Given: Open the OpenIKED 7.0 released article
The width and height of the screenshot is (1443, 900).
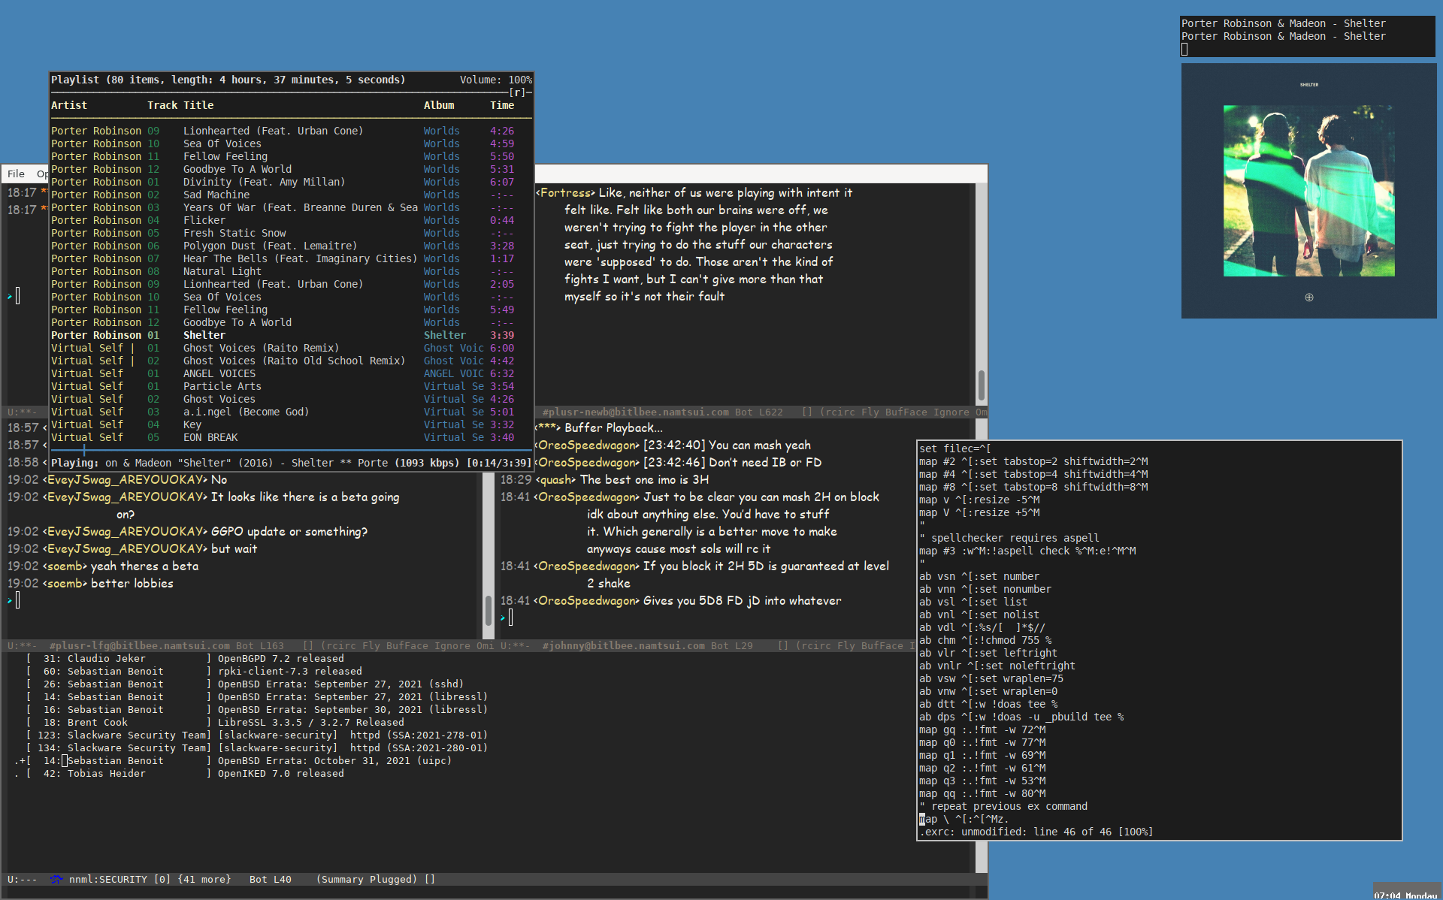Looking at the screenshot, I should [280, 774].
